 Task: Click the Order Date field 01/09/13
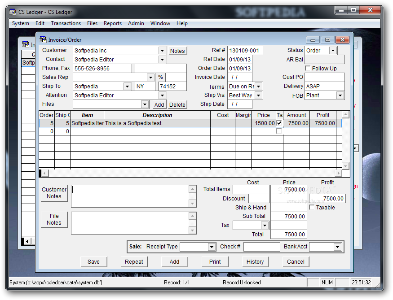[239, 68]
